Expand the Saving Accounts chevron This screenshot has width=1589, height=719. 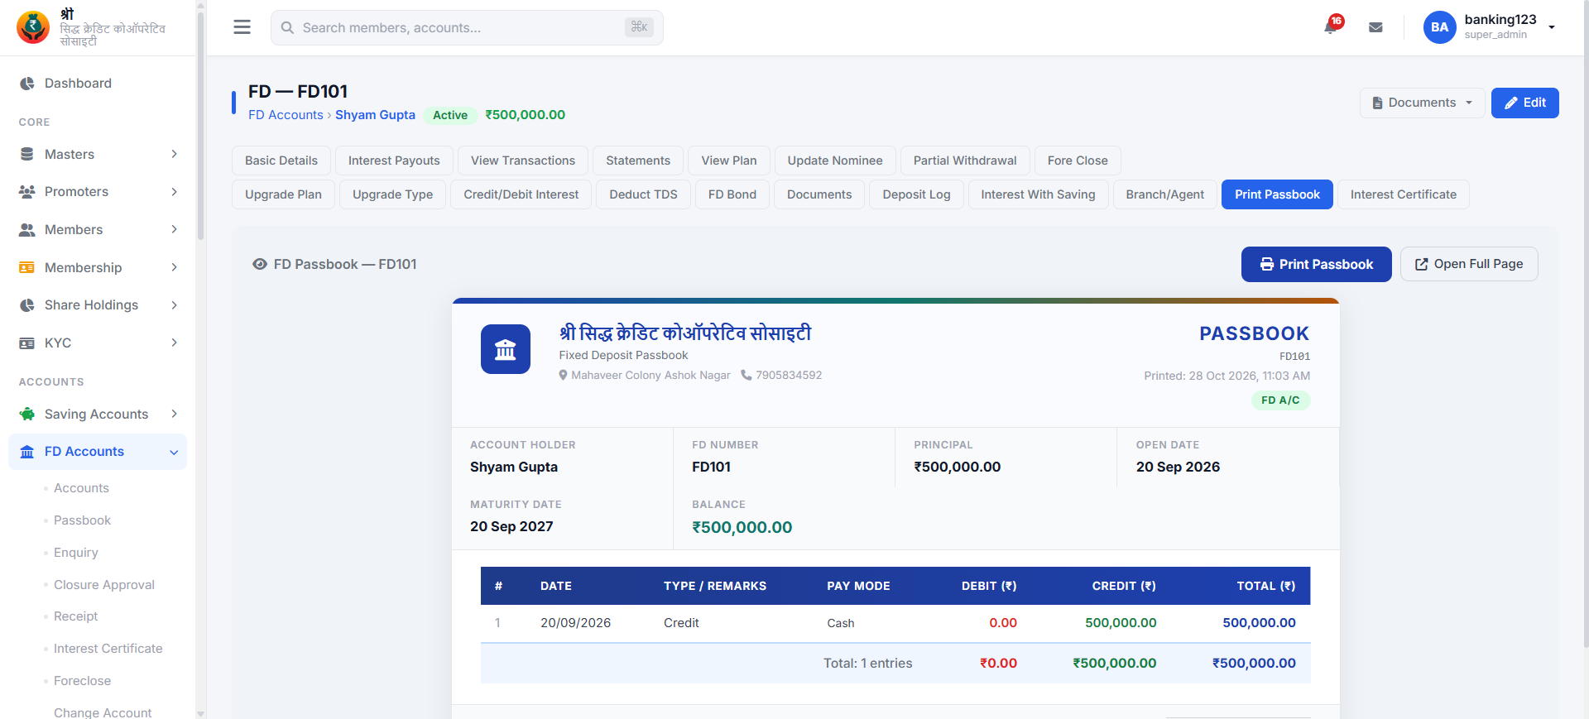click(x=174, y=414)
